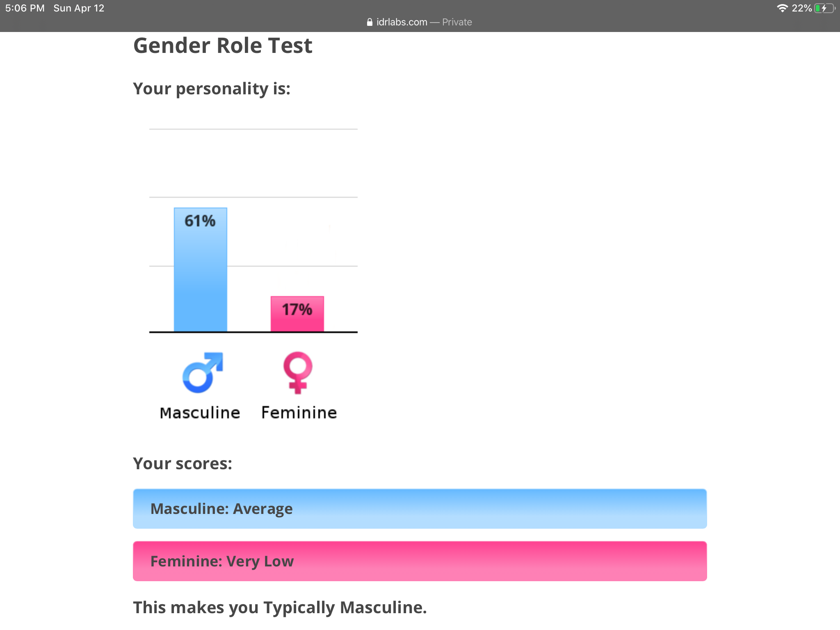
Task: Click the Masculine: Average score bar
Action: pyautogui.click(x=420, y=509)
